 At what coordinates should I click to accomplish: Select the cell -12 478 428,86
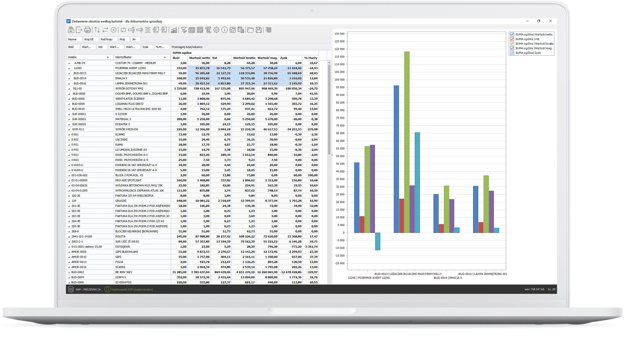tap(291, 272)
